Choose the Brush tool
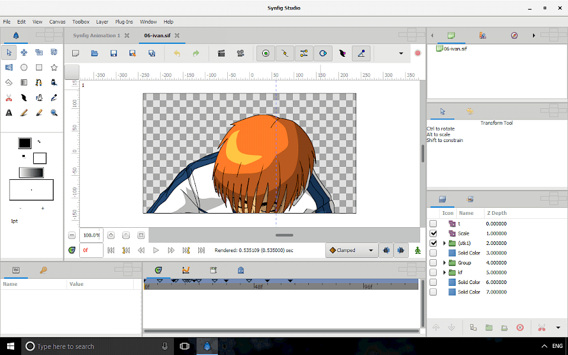568x355 pixels. click(x=39, y=112)
